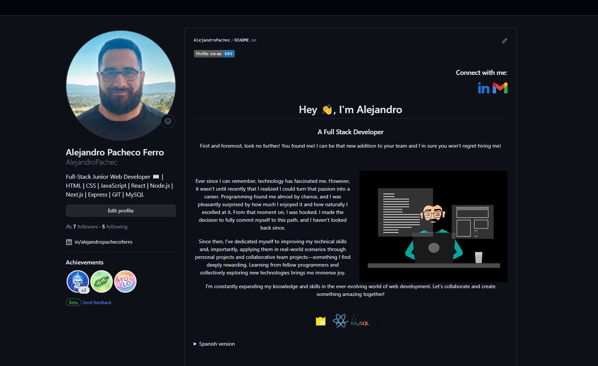
Task: Click the dark GitHub logo icon
Action: (x=380, y=321)
